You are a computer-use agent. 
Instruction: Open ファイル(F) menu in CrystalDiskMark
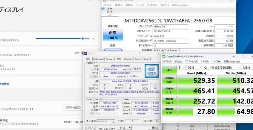point(167,62)
